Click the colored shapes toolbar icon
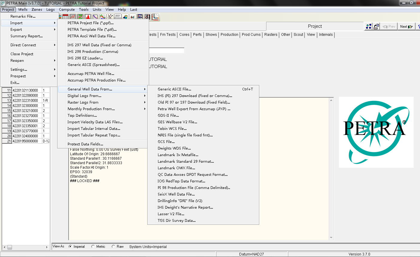This screenshot has width=420, height=257. tap(125, 17)
